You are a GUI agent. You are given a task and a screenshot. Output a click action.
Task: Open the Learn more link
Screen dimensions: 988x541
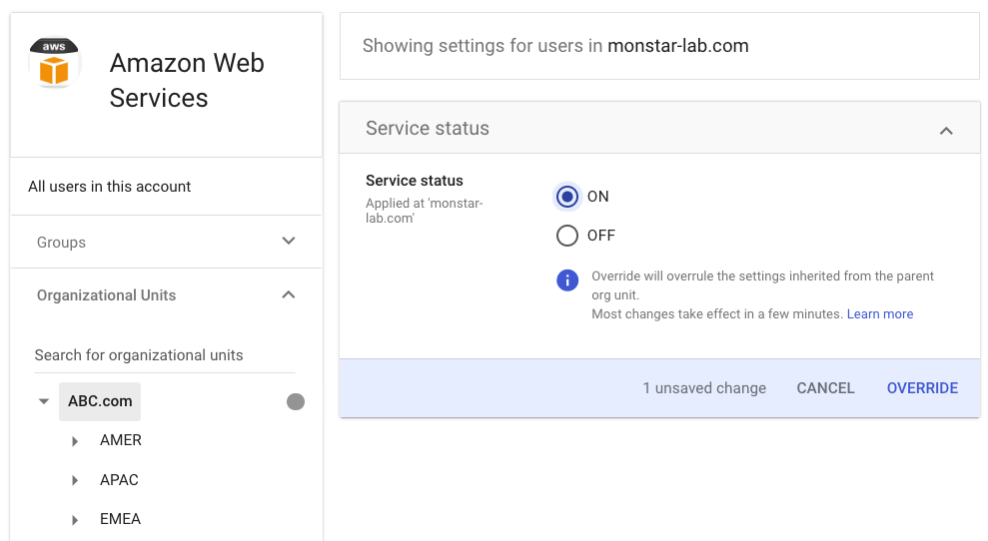tap(880, 313)
